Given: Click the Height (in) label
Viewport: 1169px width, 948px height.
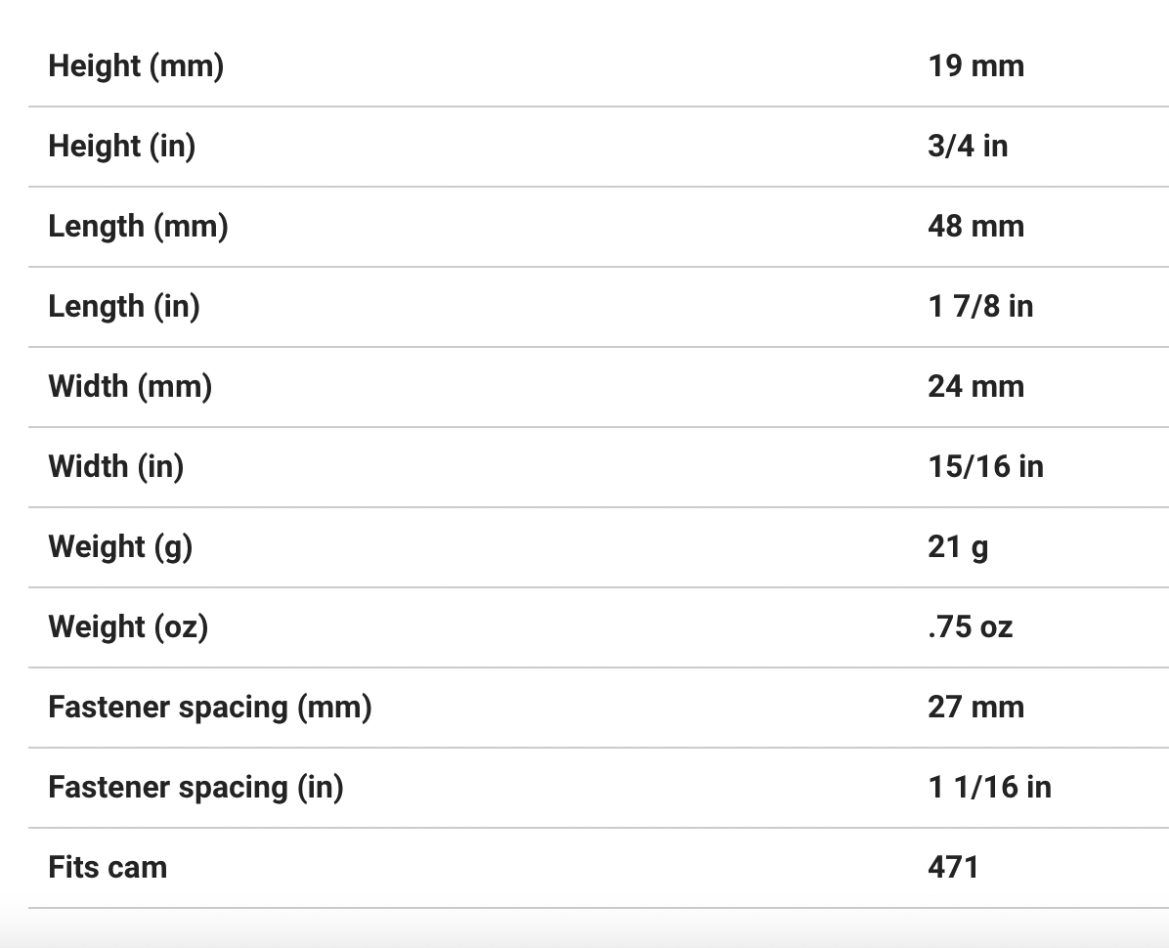Looking at the screenshot, I should tap(122, 147).
